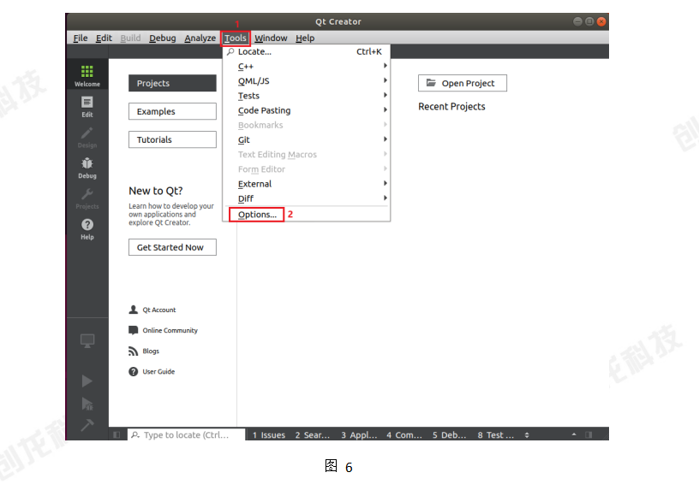This screenshot has width=699, height=502.
Task: Click the kit selector monitor icon
Action: [x=87, y=341]
